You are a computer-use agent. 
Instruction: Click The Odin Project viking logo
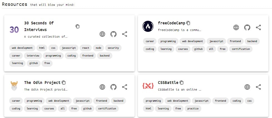[14, 86]
